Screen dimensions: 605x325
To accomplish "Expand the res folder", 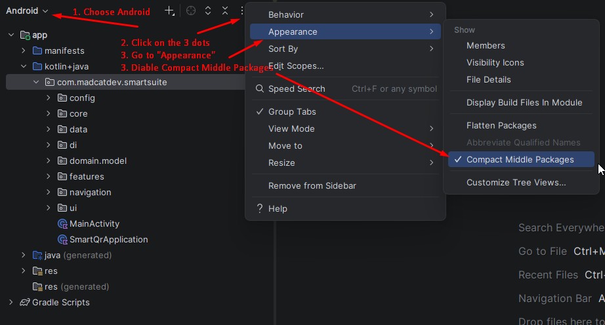I will click(24, 271).
